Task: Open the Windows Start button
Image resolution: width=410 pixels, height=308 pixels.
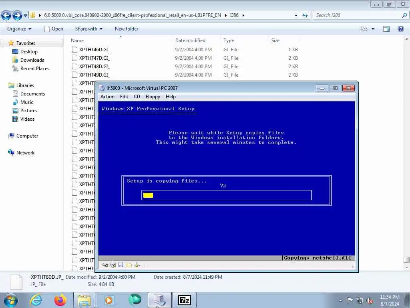Action: pos(11,300)
